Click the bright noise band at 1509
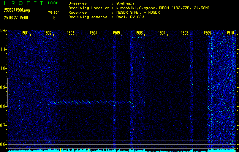The image size is (239, 152). point(212,90)
